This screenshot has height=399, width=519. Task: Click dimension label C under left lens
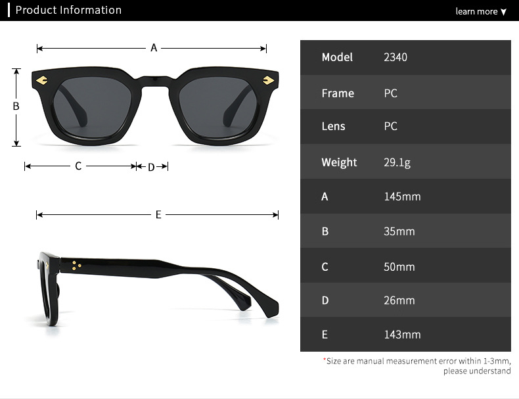(78, 166)
